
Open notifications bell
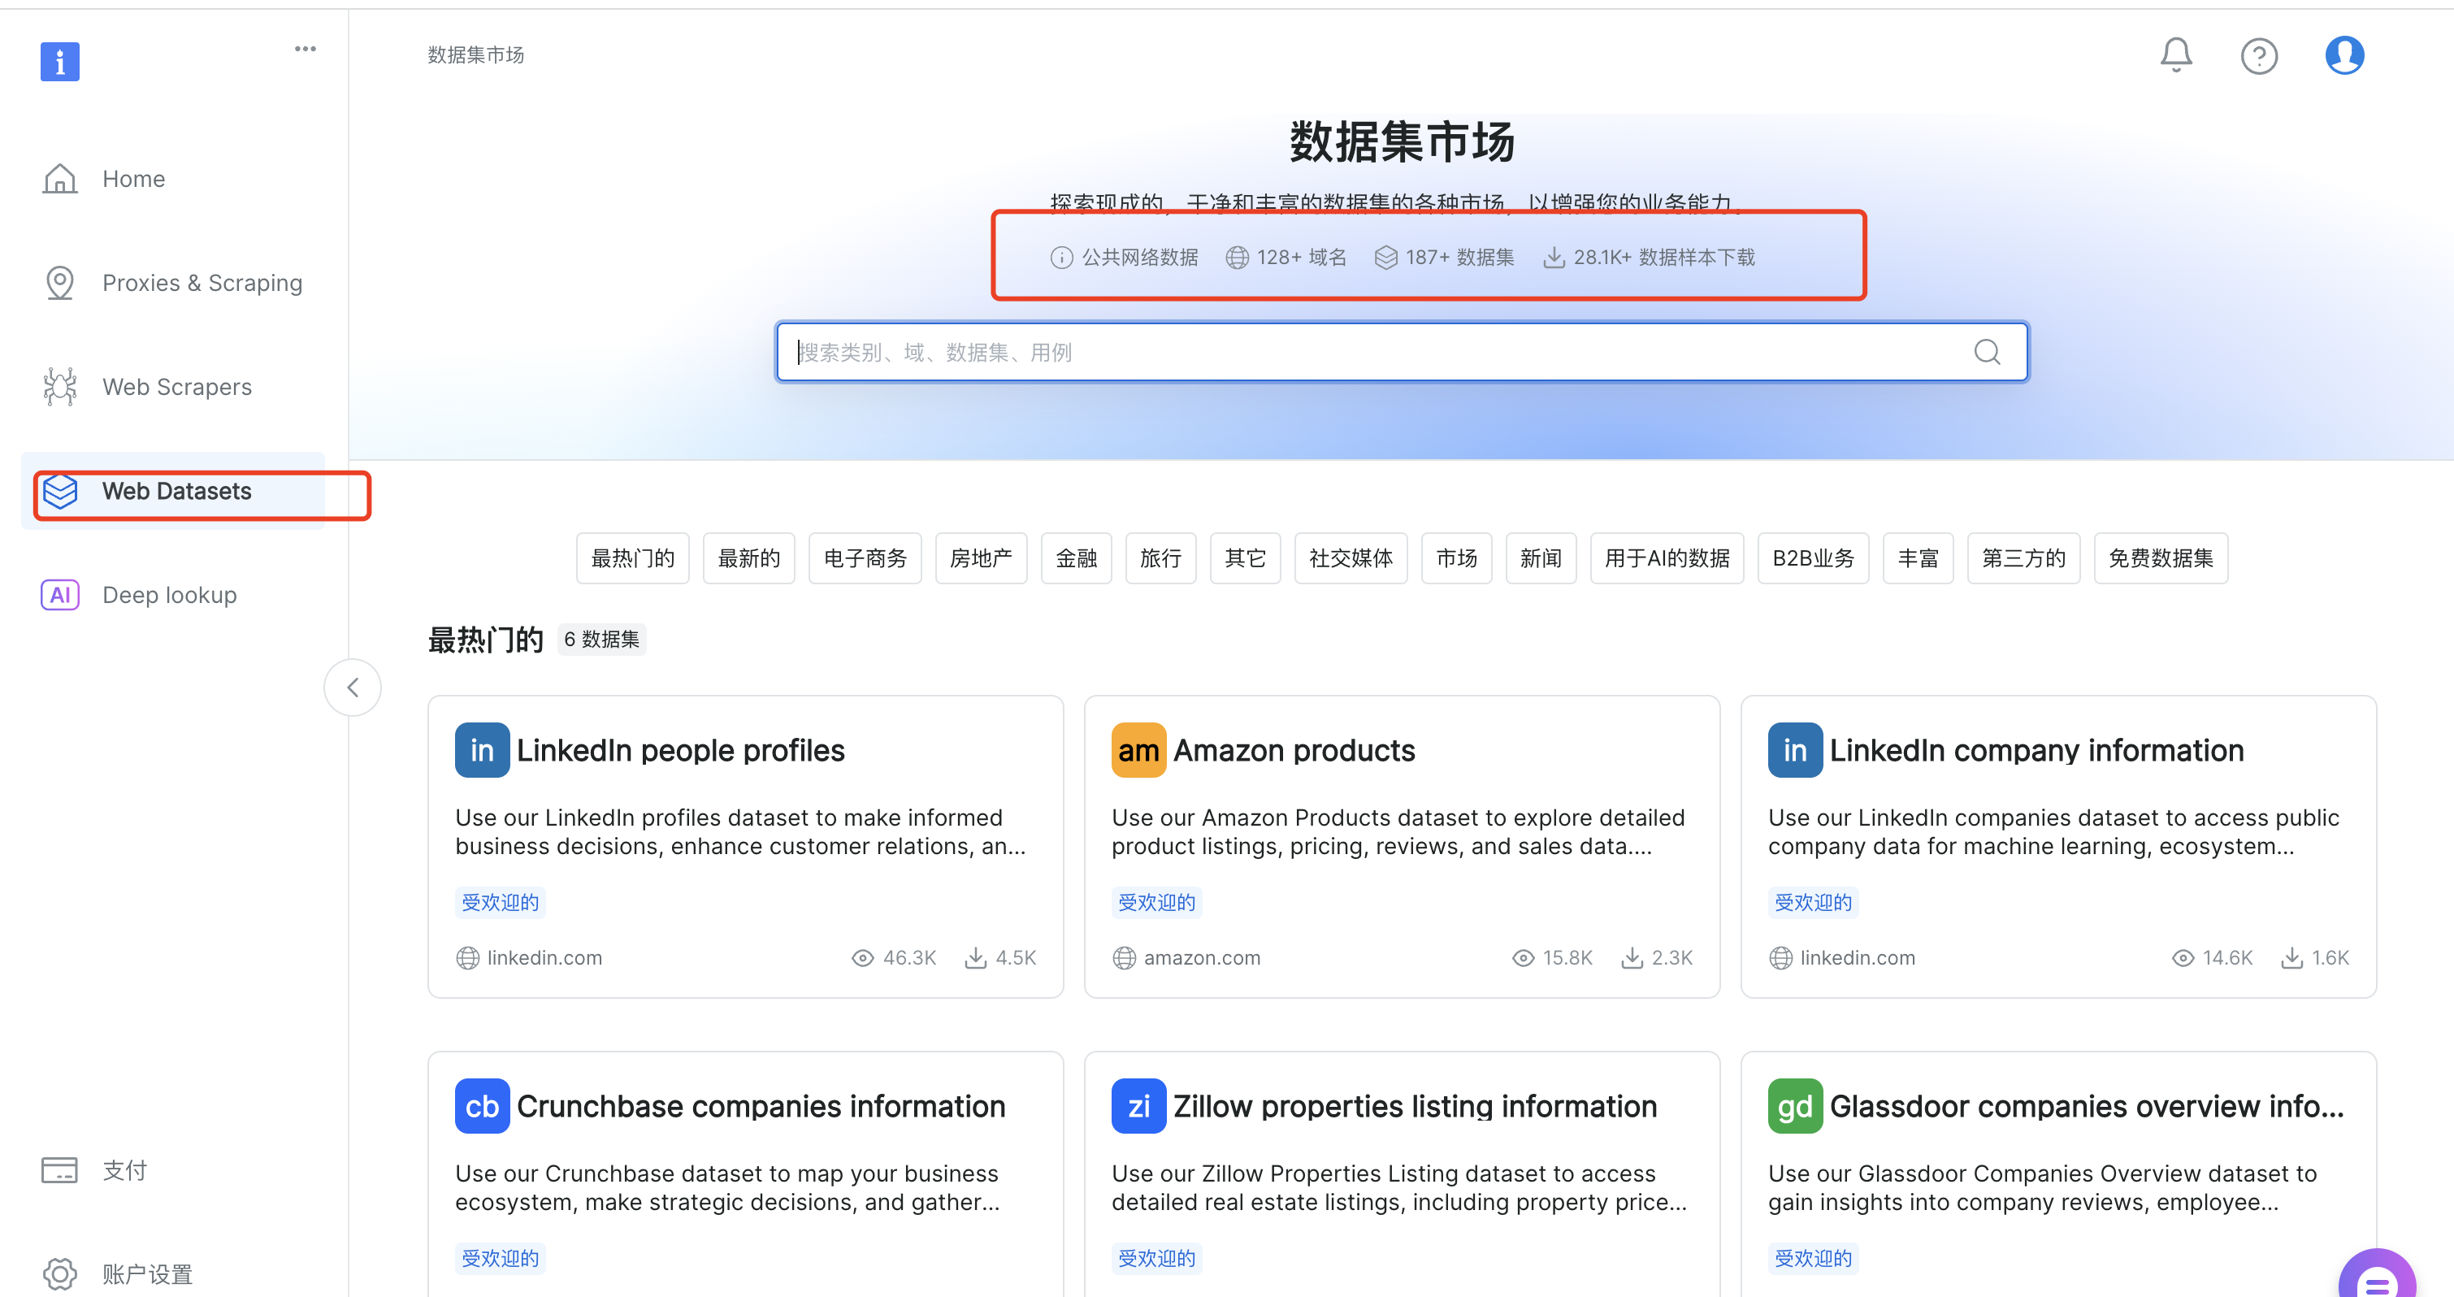2176,55
